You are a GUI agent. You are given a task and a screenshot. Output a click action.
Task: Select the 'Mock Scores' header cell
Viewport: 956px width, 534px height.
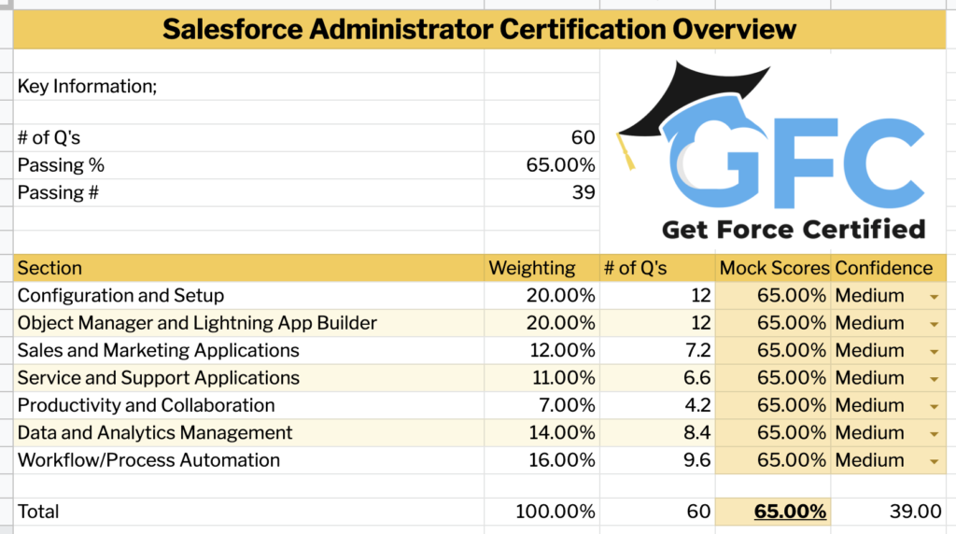coord(773,268)
